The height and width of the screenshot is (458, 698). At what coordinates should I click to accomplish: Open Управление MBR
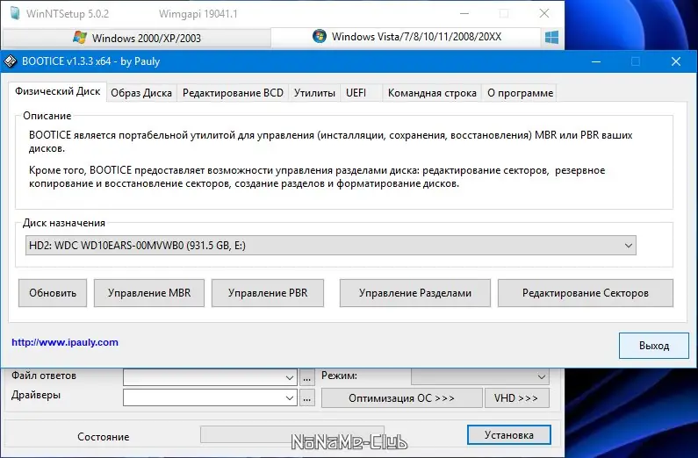pos(149,293)
